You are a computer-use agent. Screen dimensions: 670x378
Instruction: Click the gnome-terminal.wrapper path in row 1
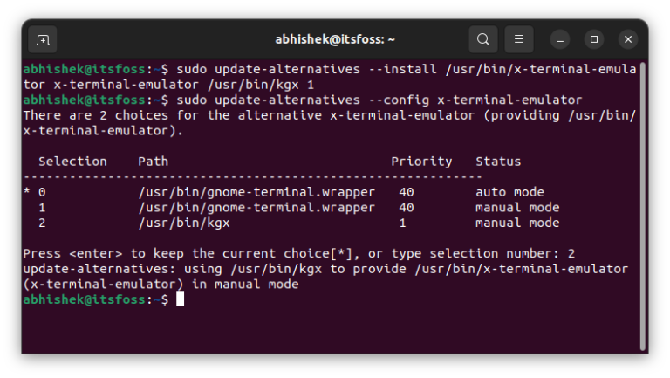point(256,208)
